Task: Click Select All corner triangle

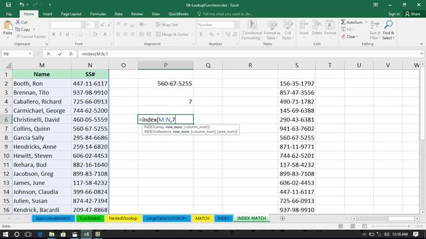Action: click(x=8, y=65)
